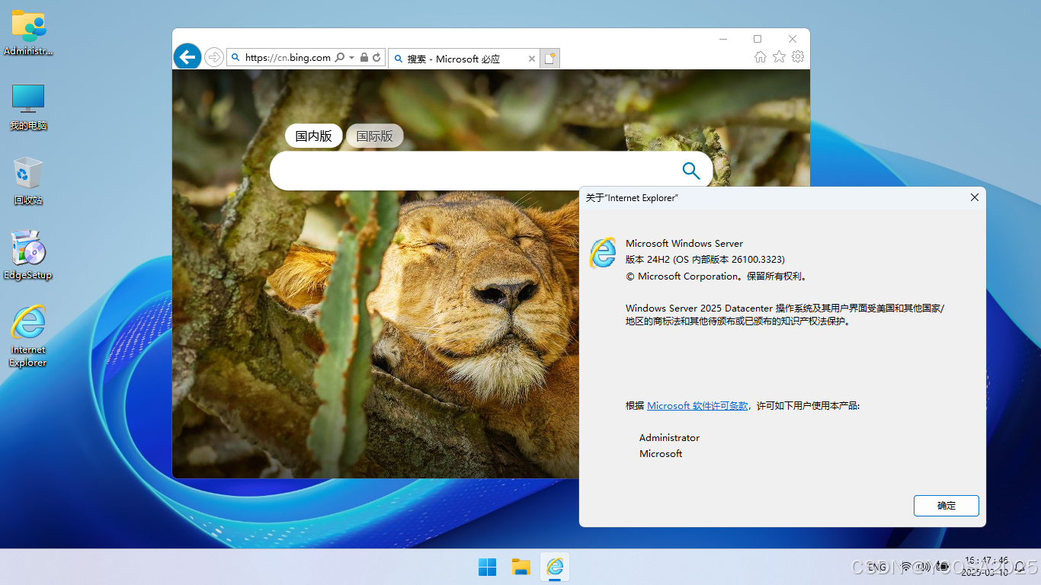
Task: Minimize the Internet Explorer window
Action: pos(722,38)
